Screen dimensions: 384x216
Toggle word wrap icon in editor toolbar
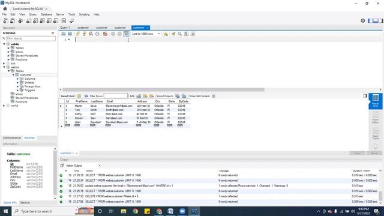(x=193, y=34)
